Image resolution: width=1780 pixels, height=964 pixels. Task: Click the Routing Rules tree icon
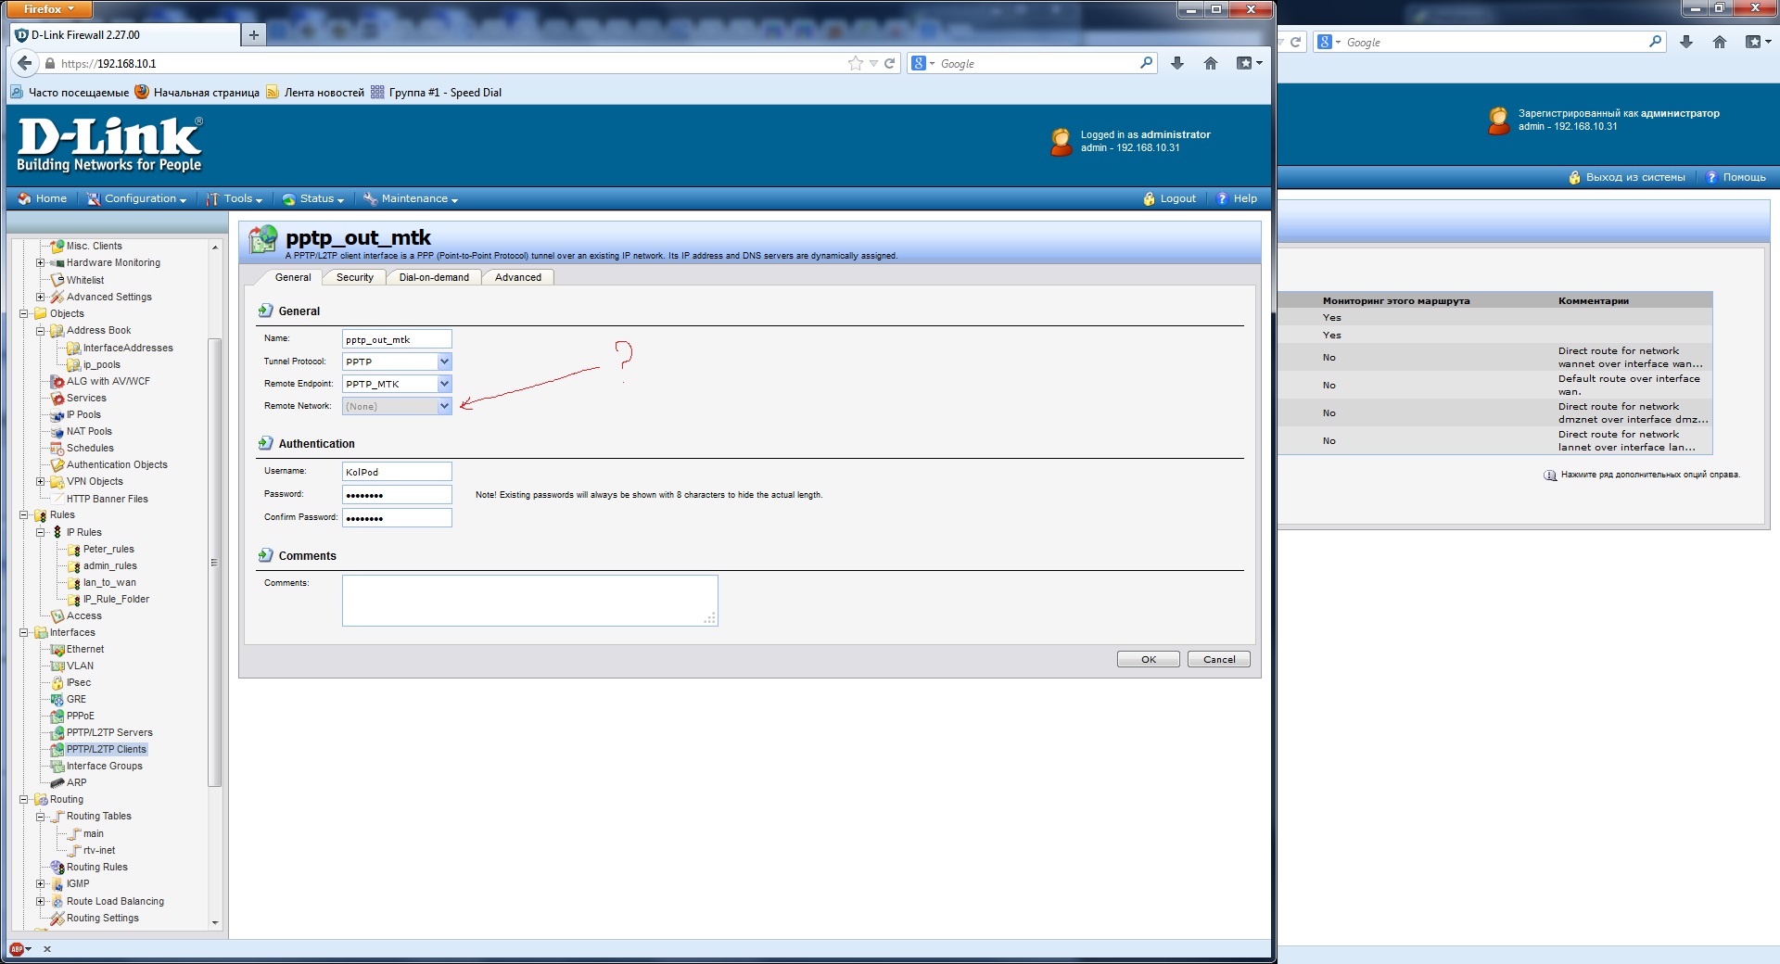point(57,868)
